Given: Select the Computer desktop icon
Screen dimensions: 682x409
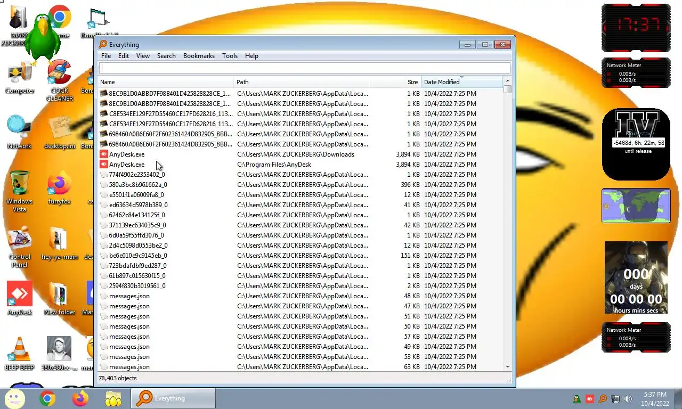Looking at the screenshot, I should coord(20,79).
